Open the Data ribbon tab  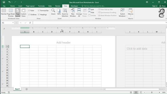coord(50,6)
